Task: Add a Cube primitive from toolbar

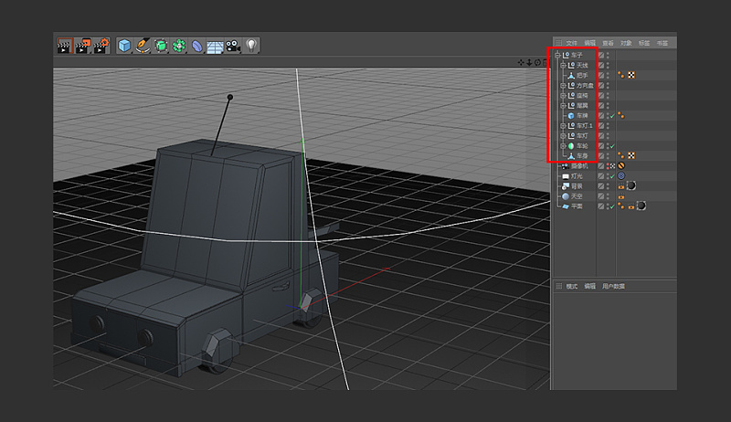Action: tap(124, 46)
